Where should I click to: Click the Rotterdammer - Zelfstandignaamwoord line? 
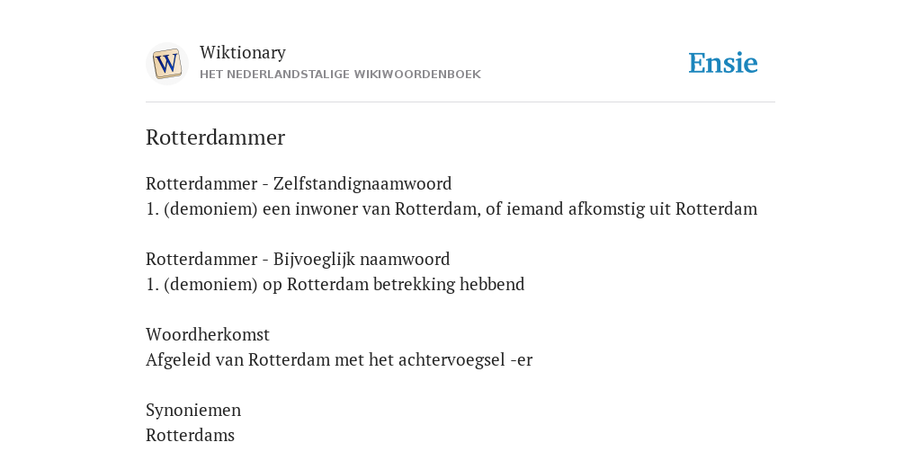[299, 183]
